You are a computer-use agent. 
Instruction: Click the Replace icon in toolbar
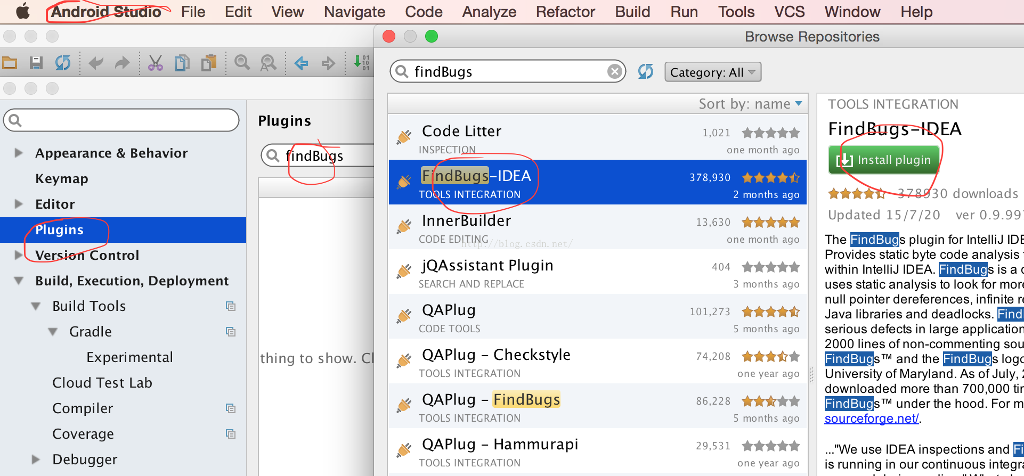click(x=268, y=63)
